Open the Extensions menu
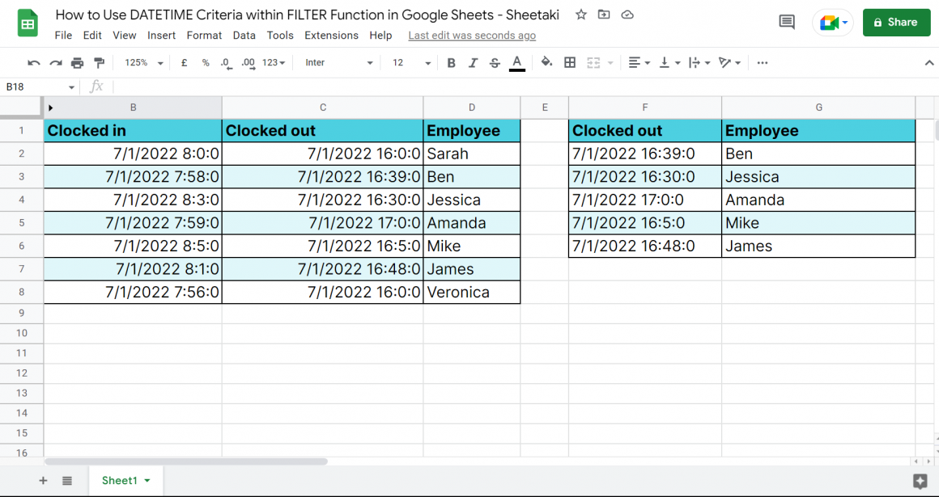939x497 pixels. (332, 36)
